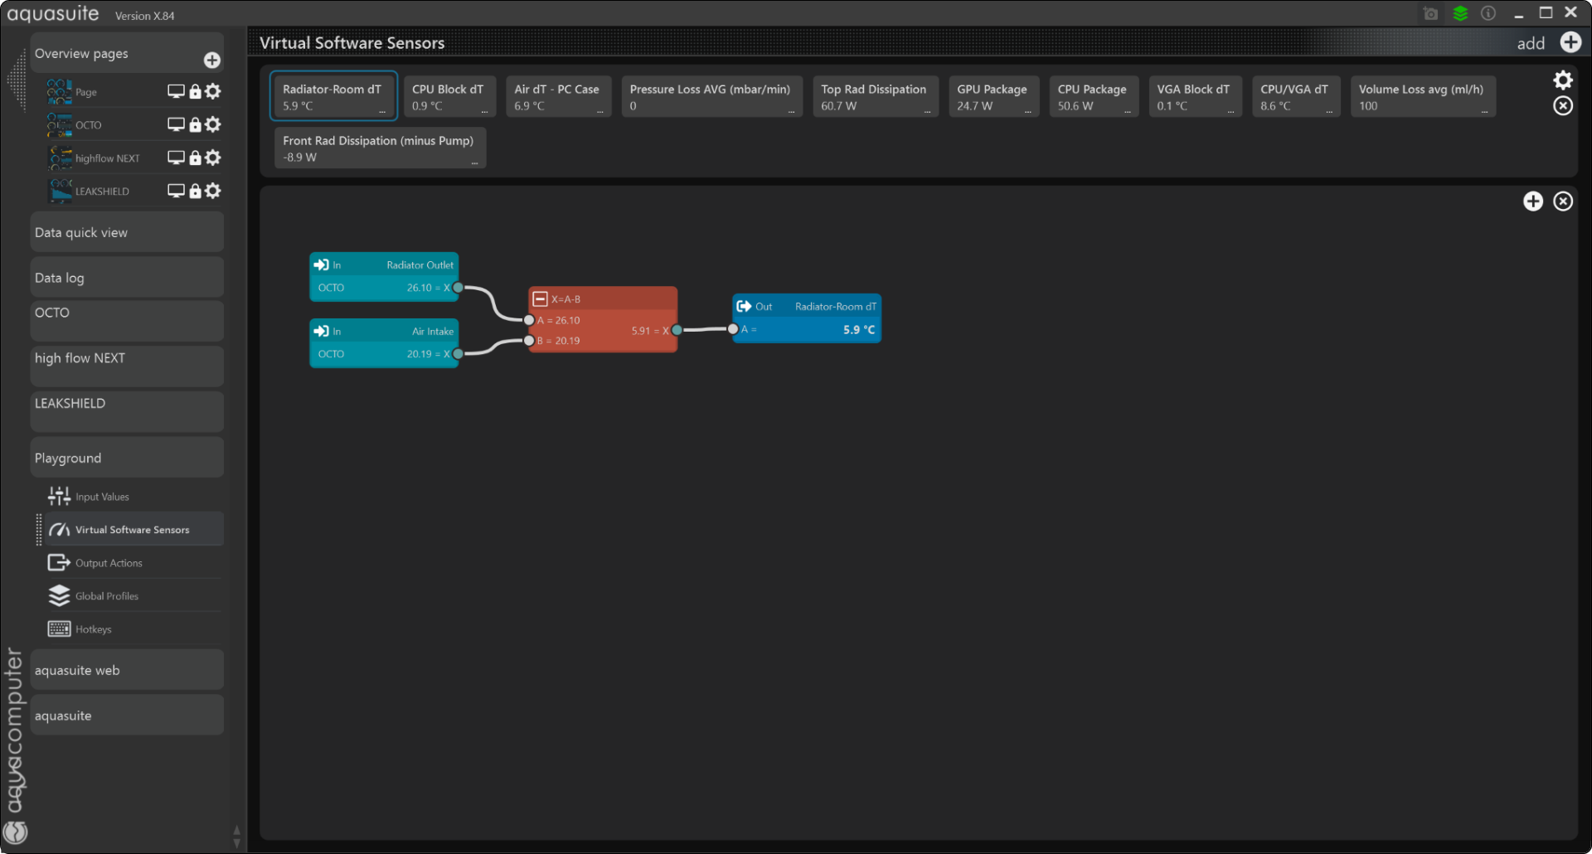Add a new overview page
This screenshot has height=854, width=1592.
pyautogui.click(x=212, y=60)
